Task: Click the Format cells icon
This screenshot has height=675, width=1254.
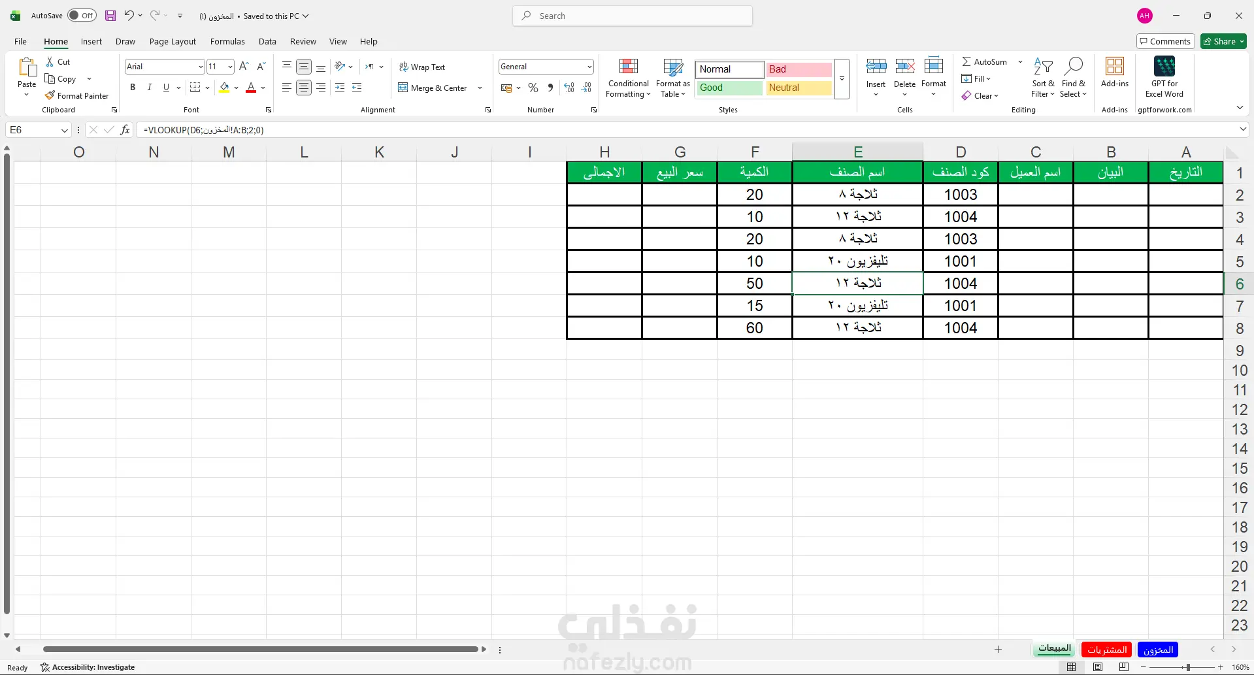Action: pyautogui.click(x=934, y=66)
